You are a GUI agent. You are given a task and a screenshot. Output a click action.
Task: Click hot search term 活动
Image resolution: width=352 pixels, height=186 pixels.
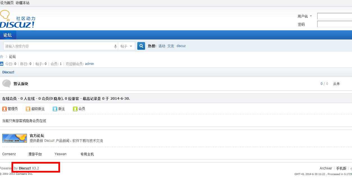tap(162, 46)
